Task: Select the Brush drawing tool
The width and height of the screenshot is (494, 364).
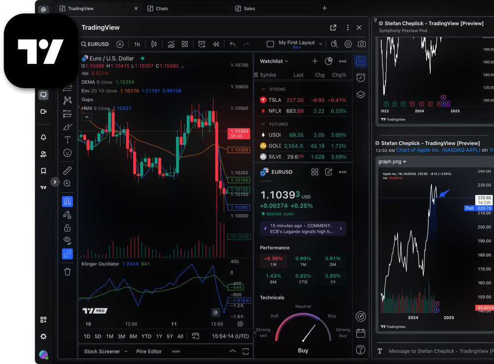Action: (67, 126)
